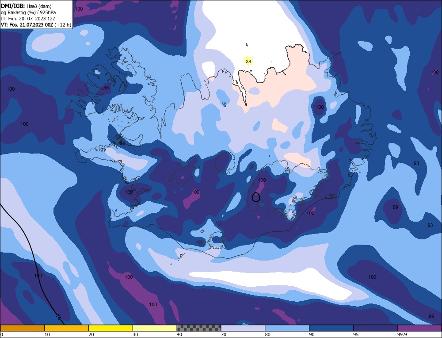Click the title text DMI/IGB: Hæð (dam)
Image resolution: width=442 pixels, height=338 pixels.
click(x=26, y=6)
